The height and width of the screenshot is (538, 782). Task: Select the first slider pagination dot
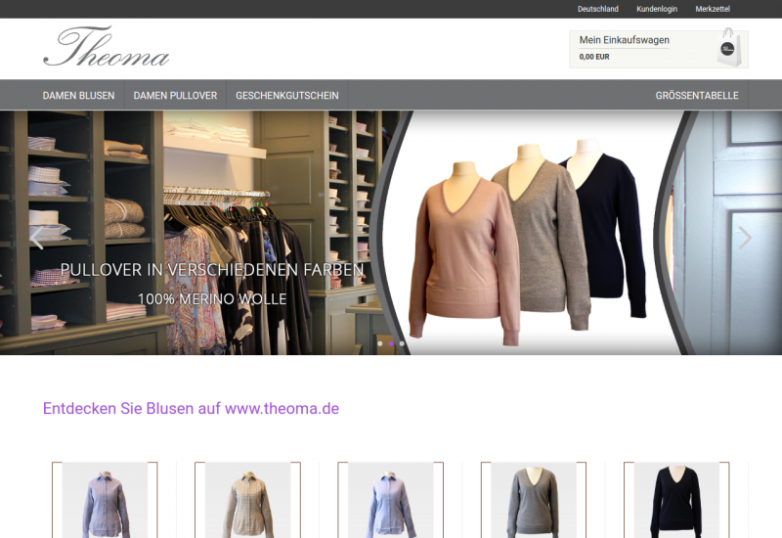tap(379, 344)
